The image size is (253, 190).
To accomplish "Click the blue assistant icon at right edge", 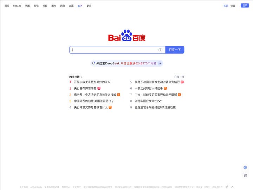I will tap(245, 167).
